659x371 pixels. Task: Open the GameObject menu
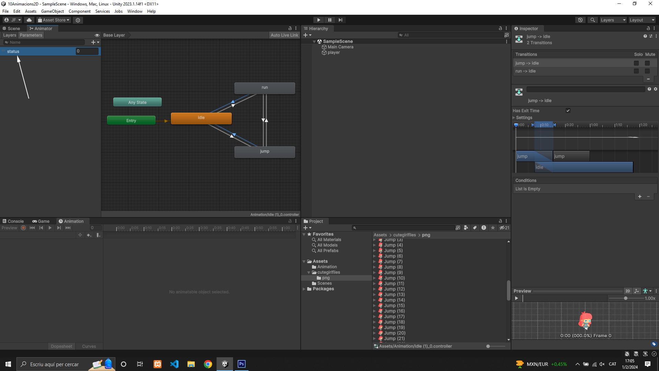[x=52, y=11]
